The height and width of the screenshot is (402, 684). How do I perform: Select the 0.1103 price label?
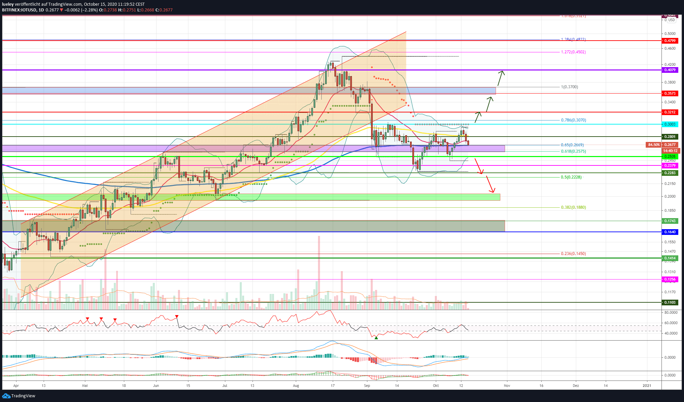670,302
